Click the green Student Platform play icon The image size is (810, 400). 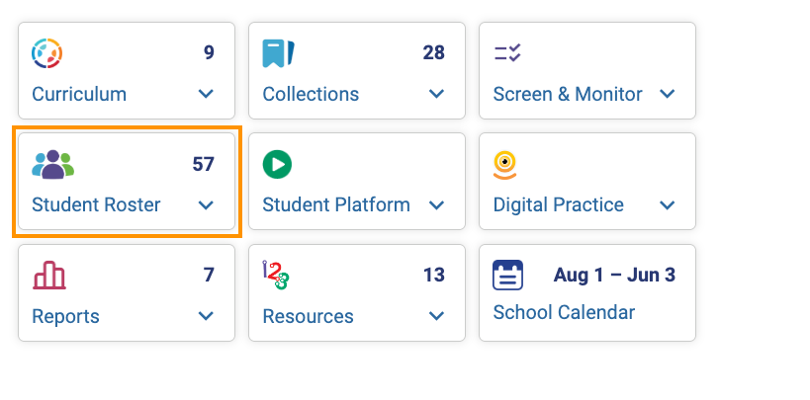[277, 164]
